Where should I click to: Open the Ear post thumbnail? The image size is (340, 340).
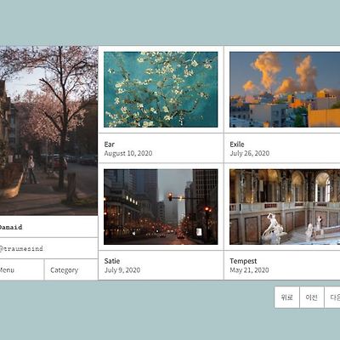click(x=161, y=89)
